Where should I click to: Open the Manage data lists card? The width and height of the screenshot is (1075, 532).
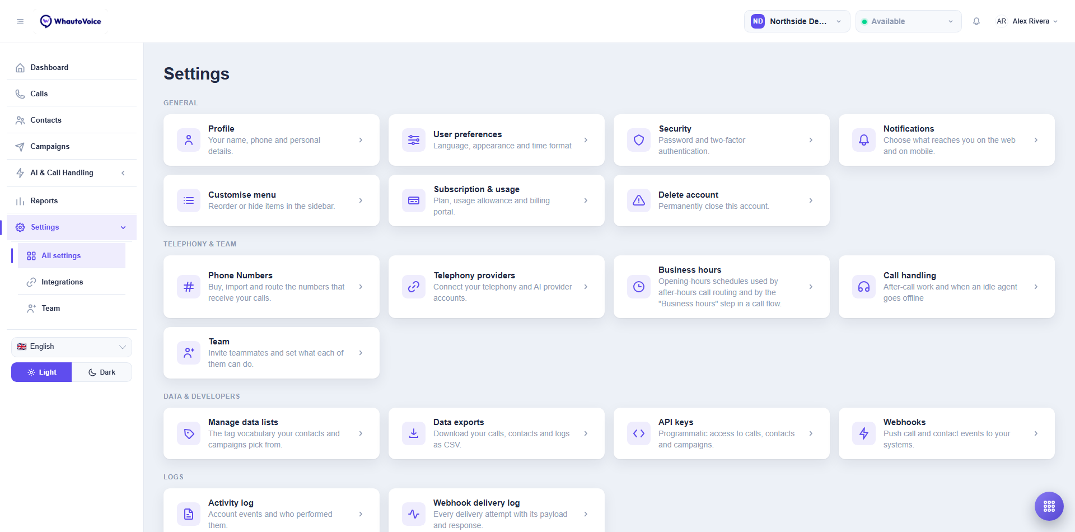pyautogui.click(x=272, y=433)
